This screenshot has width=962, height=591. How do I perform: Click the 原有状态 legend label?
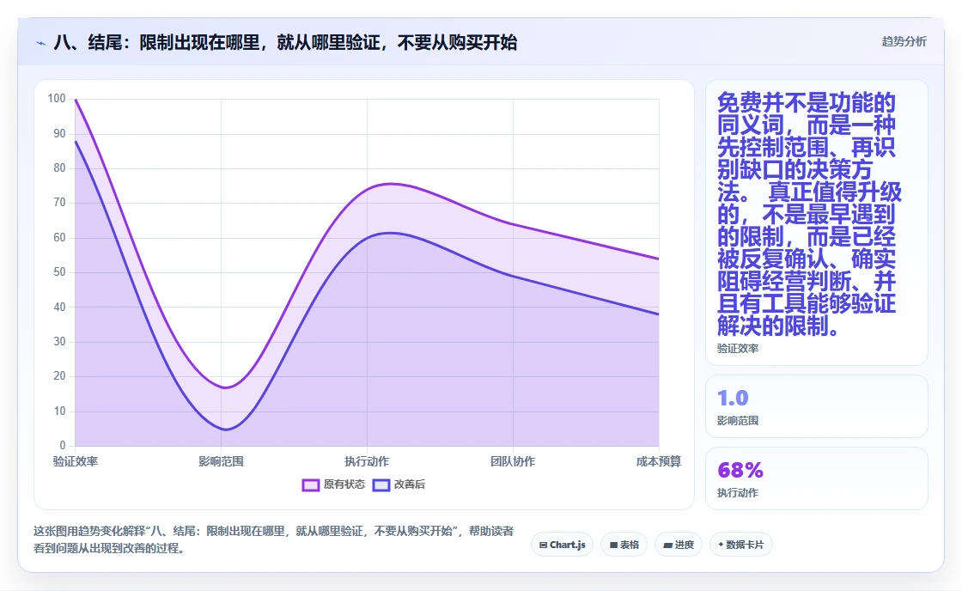[344, 484]
